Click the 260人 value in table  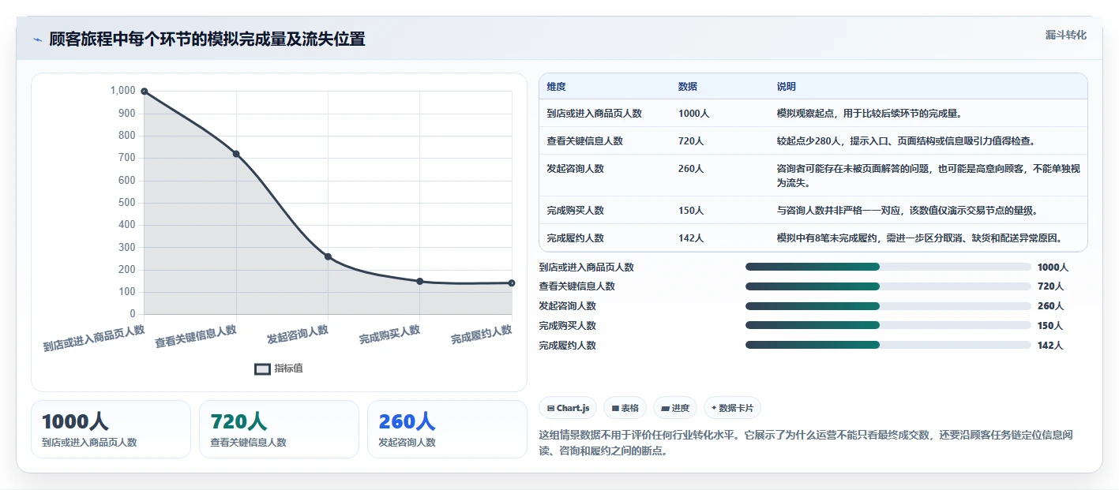(691, 169)
